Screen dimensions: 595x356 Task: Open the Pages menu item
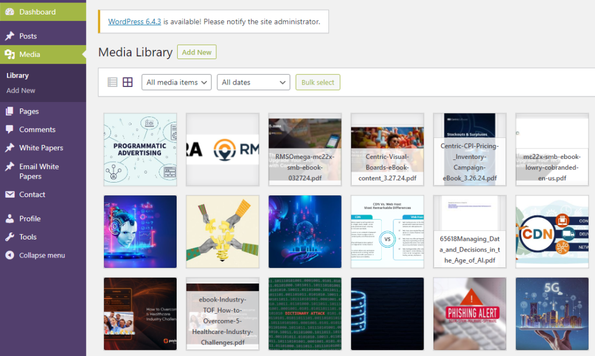(x=43, y=111)
